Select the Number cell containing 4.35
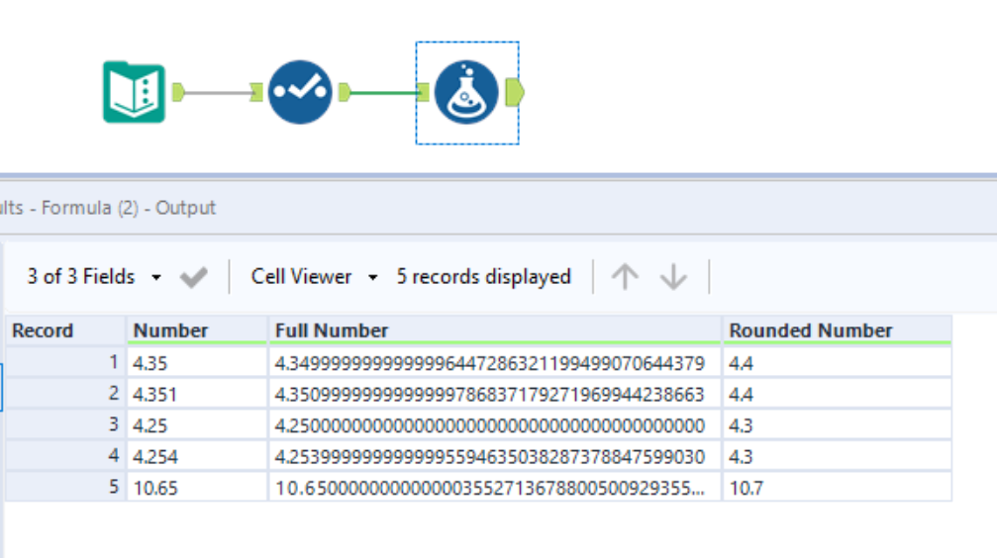 click(196, 364)
